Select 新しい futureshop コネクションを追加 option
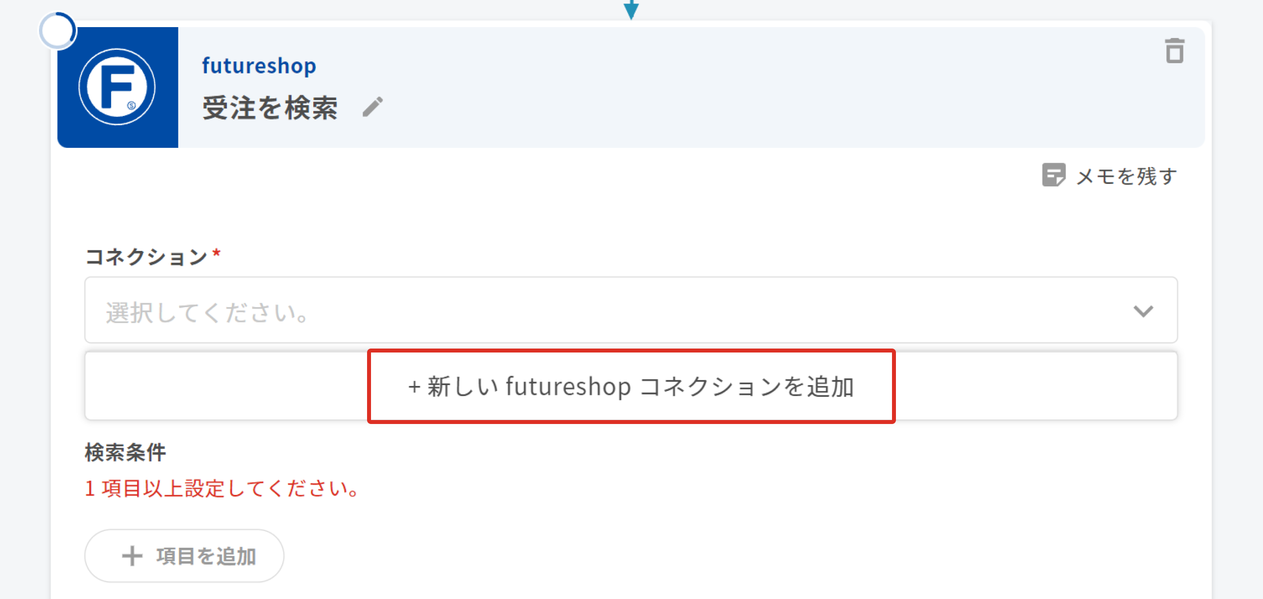This screenshot has width=1263, height=599. [631, 386]
